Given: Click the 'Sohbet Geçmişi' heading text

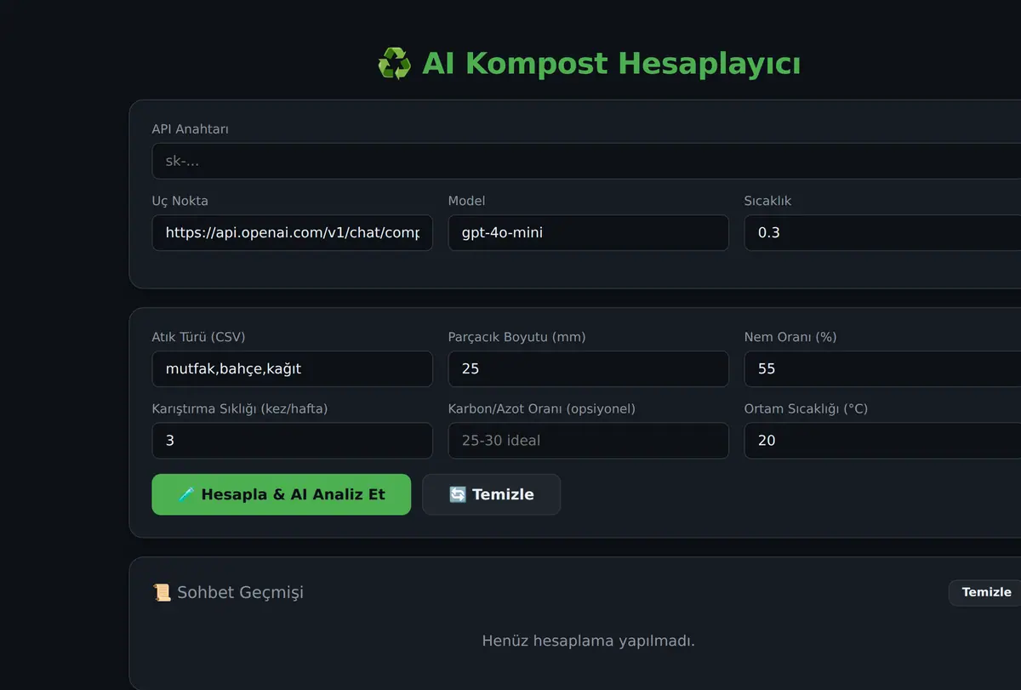Looking at the screenshot, I should (240, 592).
